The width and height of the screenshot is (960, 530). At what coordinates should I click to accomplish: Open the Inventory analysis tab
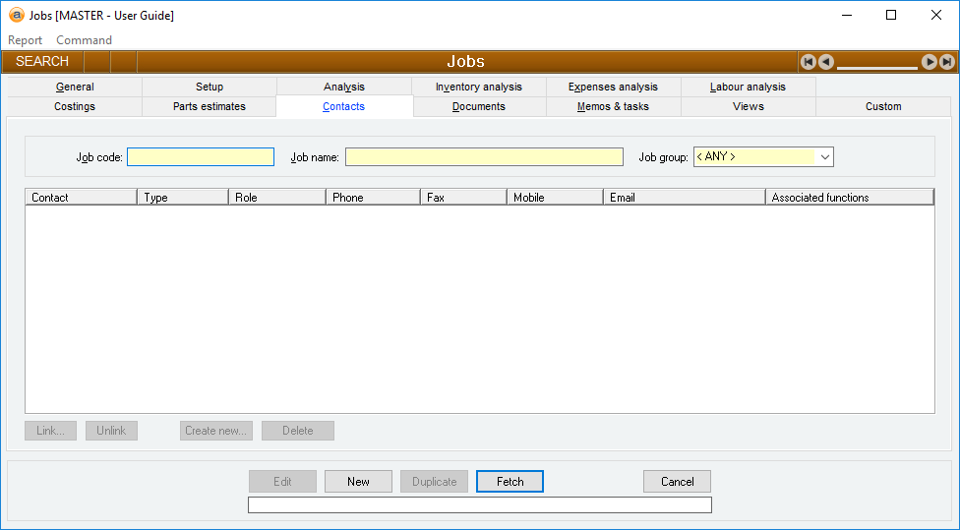pyautogui.click(x=479, y=87)
